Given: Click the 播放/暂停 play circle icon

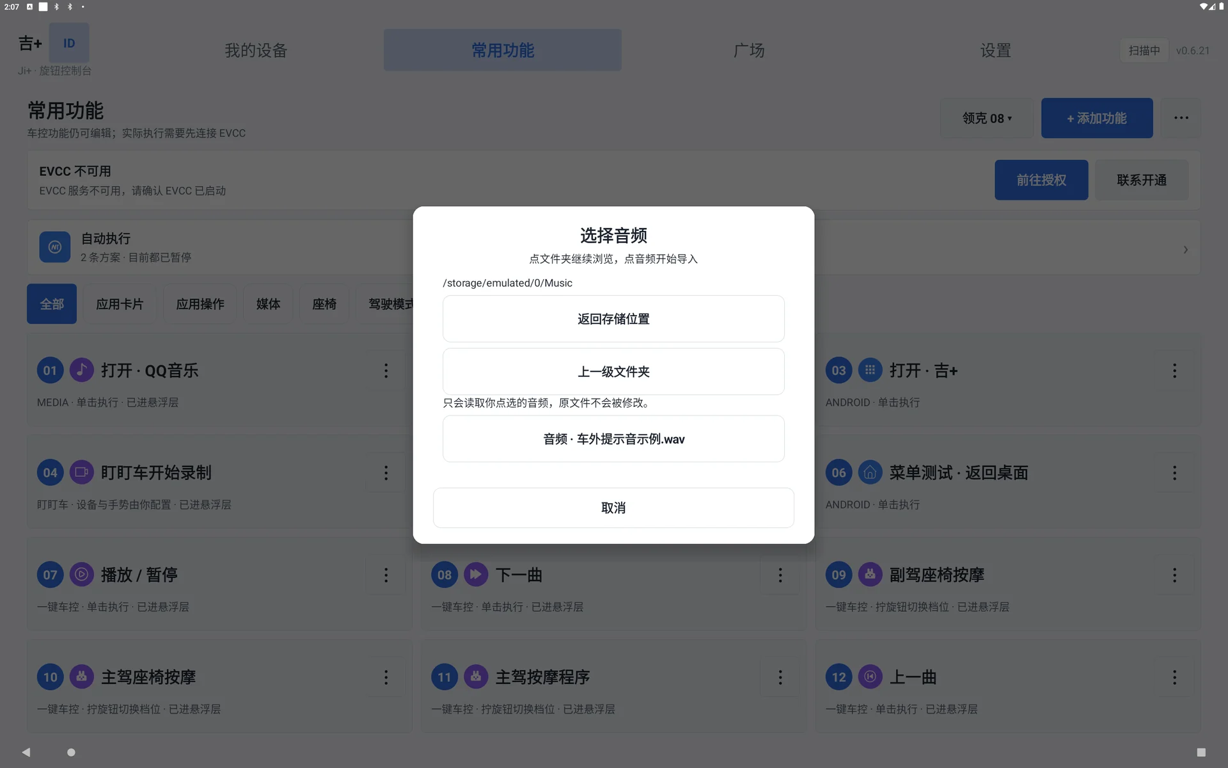Looking at the screenshot, I should pyautogui.click(x=81, y=575).
